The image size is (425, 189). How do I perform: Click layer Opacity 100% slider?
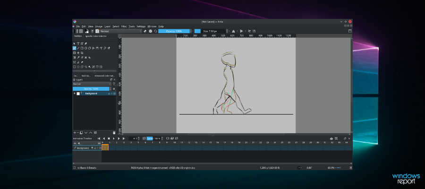coord(91,89)
